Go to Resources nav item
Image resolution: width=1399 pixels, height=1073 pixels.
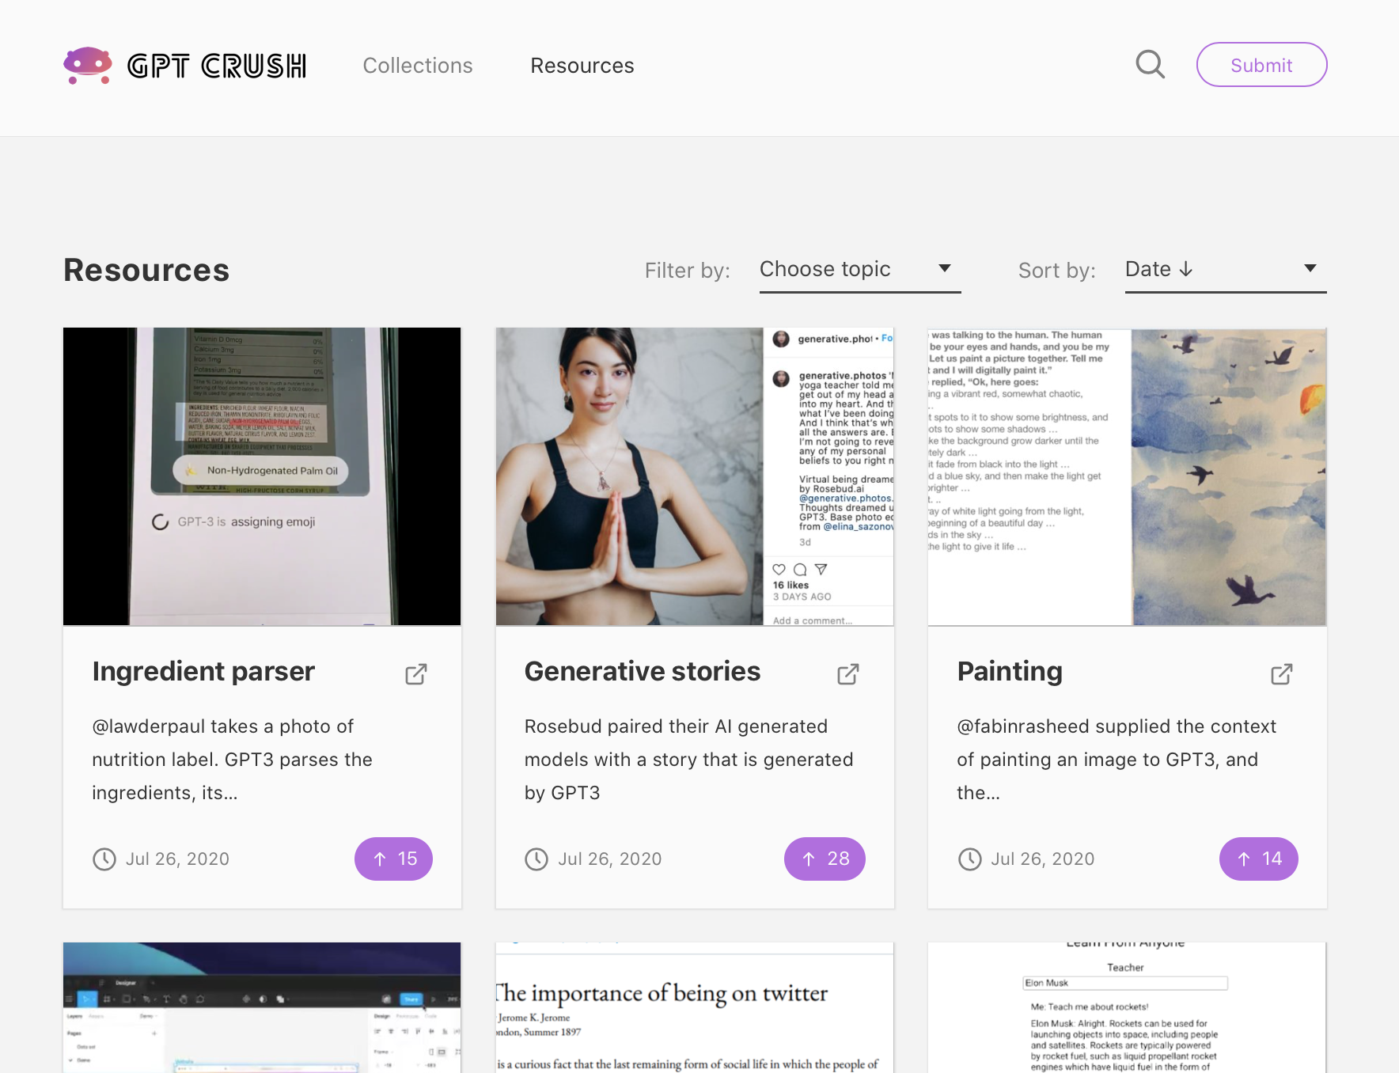[x=582, y=66]
